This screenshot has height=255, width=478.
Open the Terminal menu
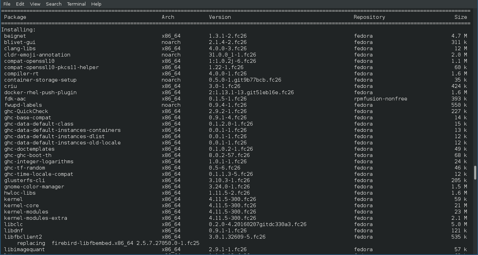coord(76,4)
